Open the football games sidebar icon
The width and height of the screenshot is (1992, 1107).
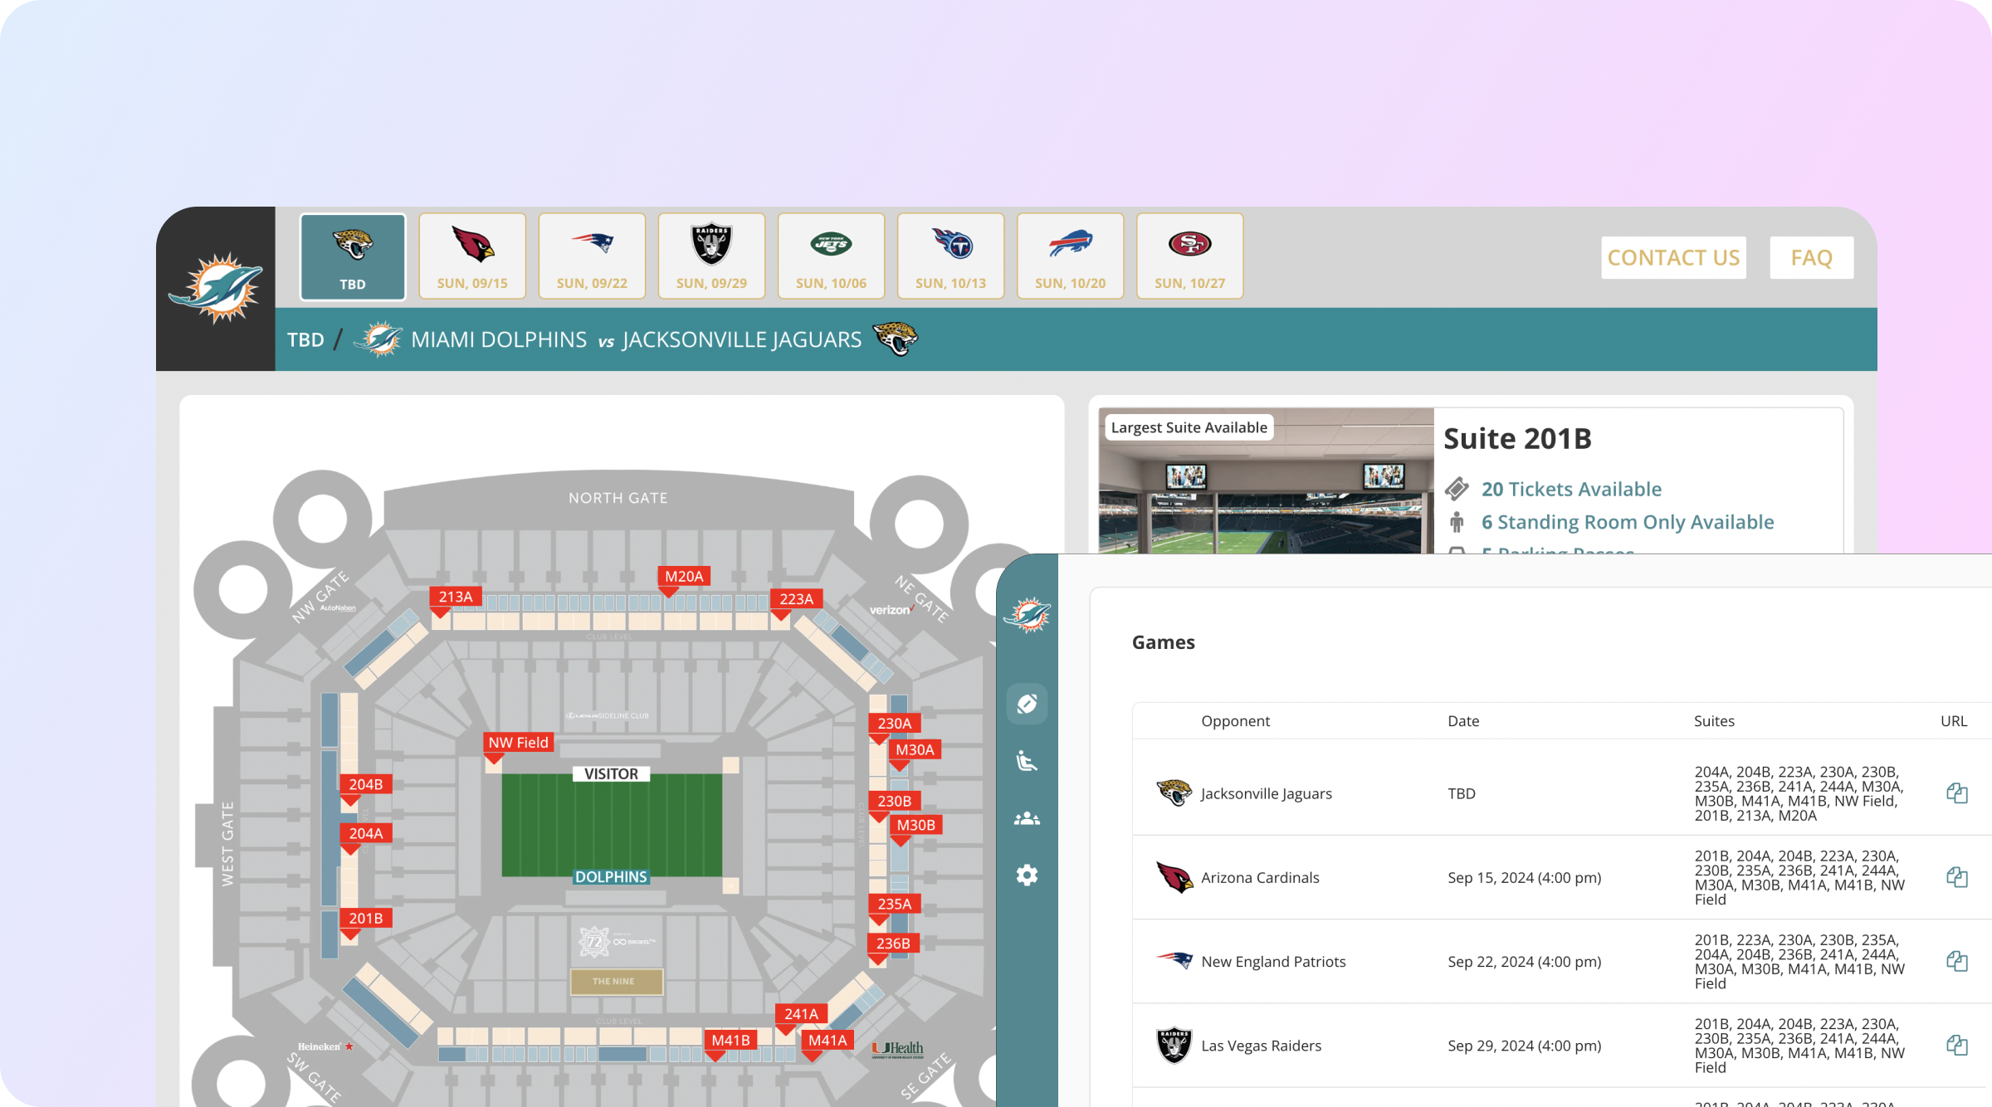(1027, 704)
